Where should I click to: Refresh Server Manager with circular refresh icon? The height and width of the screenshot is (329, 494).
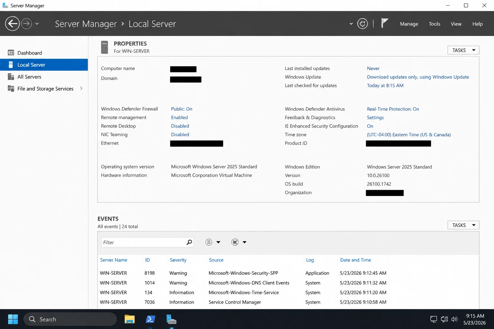(362, 24)
